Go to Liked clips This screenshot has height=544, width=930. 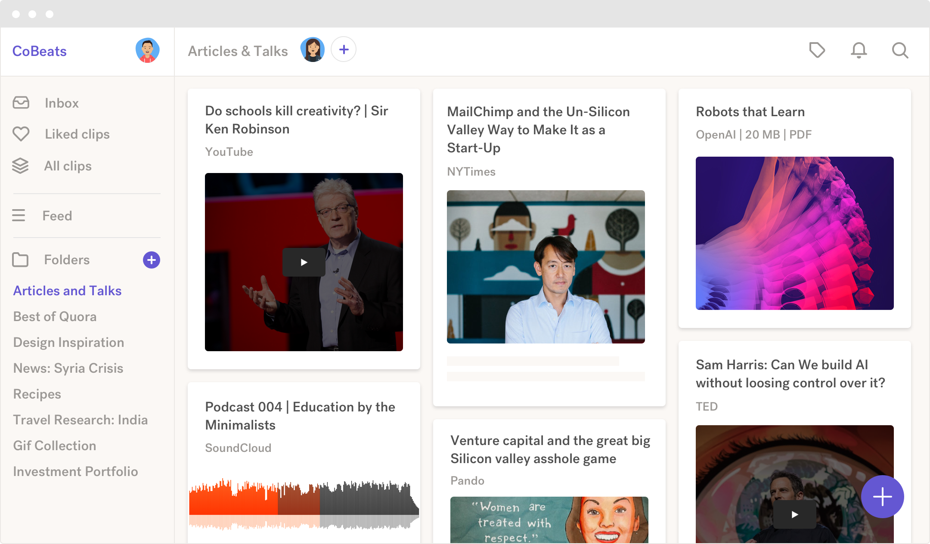tap(77, 134)
